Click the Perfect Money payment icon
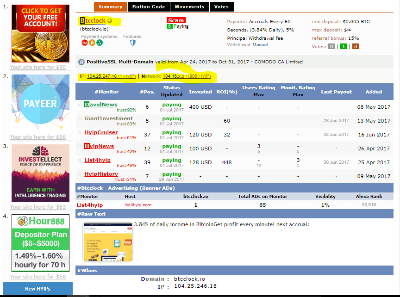This screenshot has width=400, height=297. click(x=84, y=43)
